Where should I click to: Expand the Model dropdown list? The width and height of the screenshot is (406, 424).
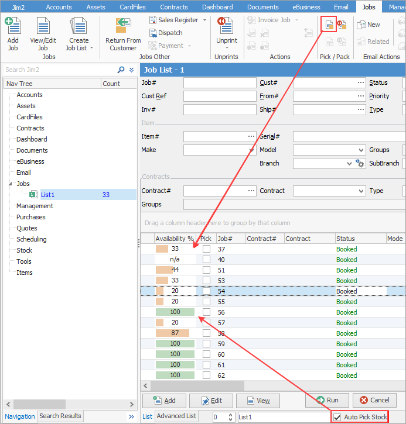361,150
